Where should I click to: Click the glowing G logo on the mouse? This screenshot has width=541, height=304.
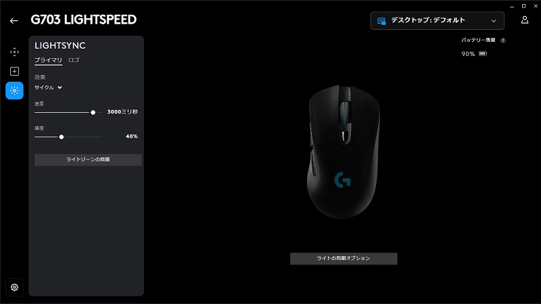pyautogui.click(x=343, y=180)
